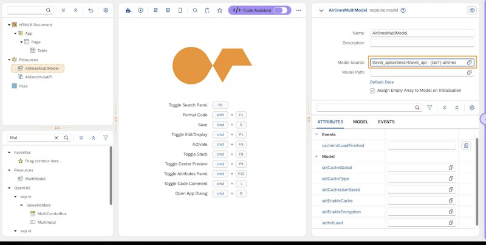The width and height of the screenshot is (486, 245).
Task: Click the Description input field
Action: point(422,43)
